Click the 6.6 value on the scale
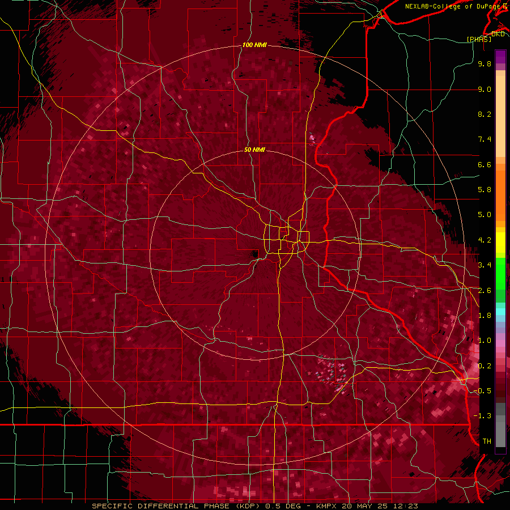Viewport: 510px width, 510px height. point(484,164)
